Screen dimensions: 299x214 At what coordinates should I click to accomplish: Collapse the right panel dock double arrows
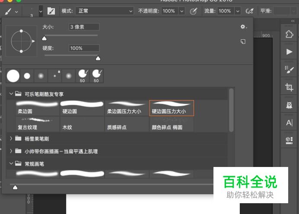tap(293, 21)
